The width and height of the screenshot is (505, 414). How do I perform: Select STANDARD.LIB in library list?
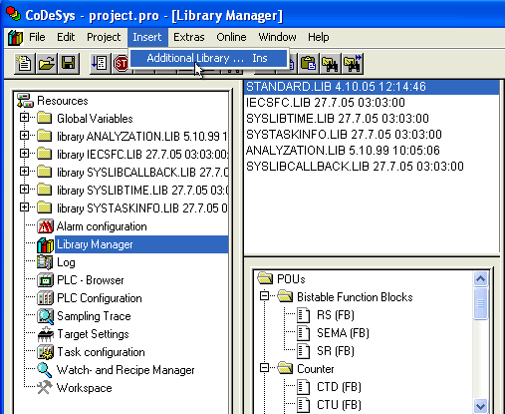coord(372,87)
